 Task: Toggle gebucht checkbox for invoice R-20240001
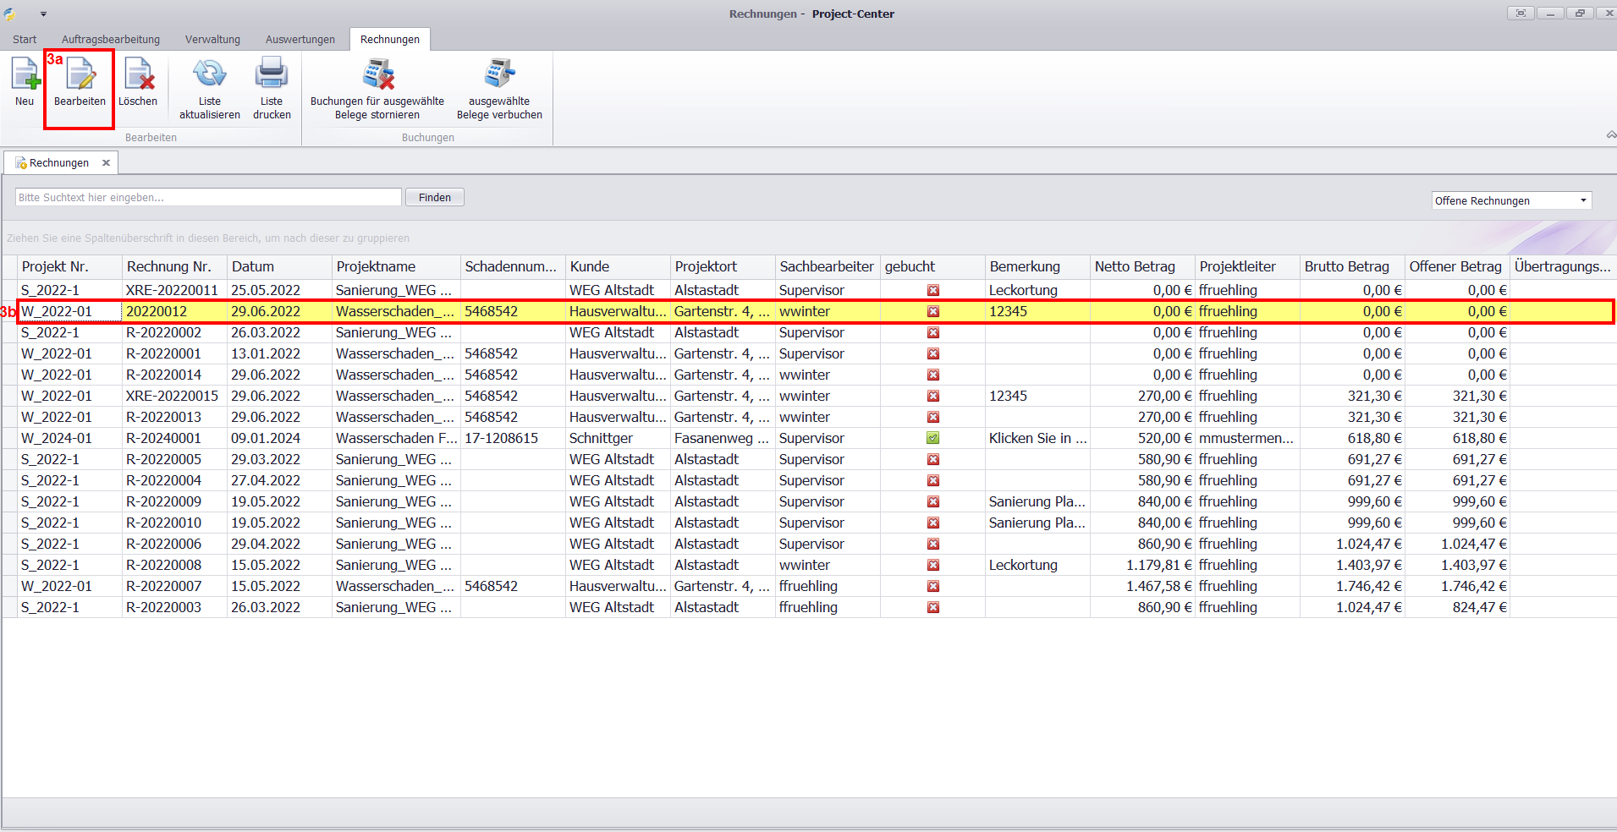tap(932, 438)
